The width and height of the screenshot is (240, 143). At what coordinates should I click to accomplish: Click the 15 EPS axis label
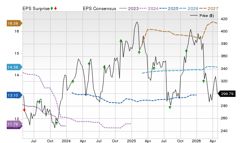(17, 54)
